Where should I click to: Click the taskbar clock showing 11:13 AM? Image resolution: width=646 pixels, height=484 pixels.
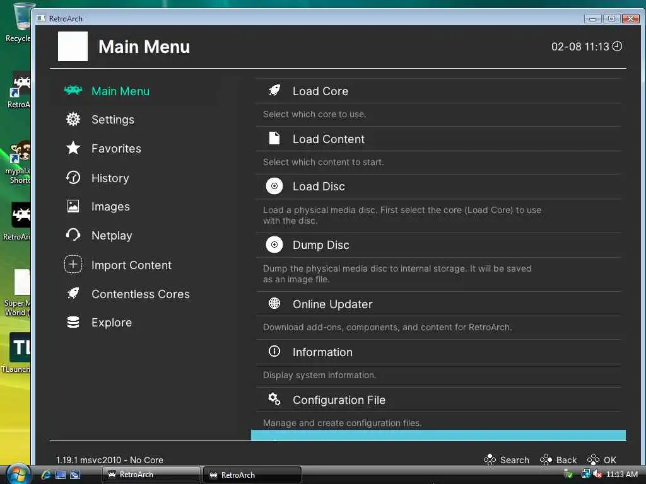(x=621, y=474)
